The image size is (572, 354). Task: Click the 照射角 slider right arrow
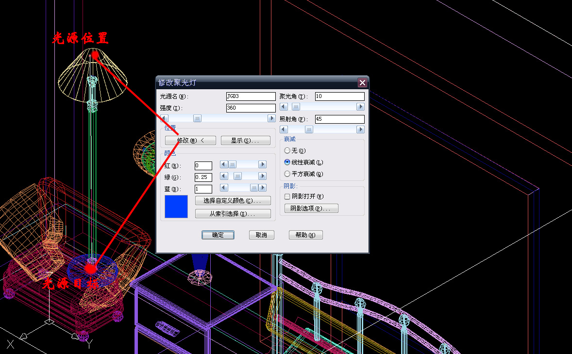[x=360, y=129]
